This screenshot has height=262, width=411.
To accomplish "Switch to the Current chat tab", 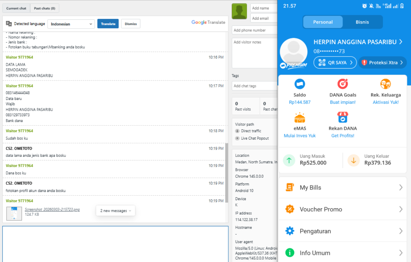I will pos(16,8).
